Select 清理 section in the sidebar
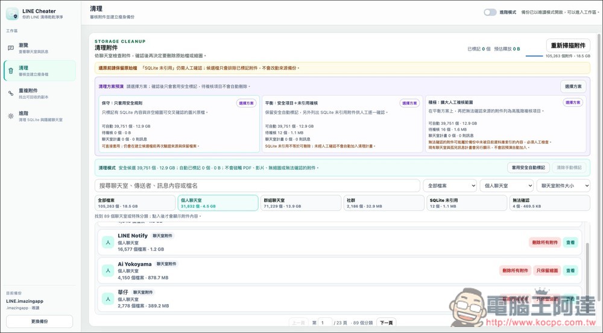The image size is (603, 333). click(40, 70)
